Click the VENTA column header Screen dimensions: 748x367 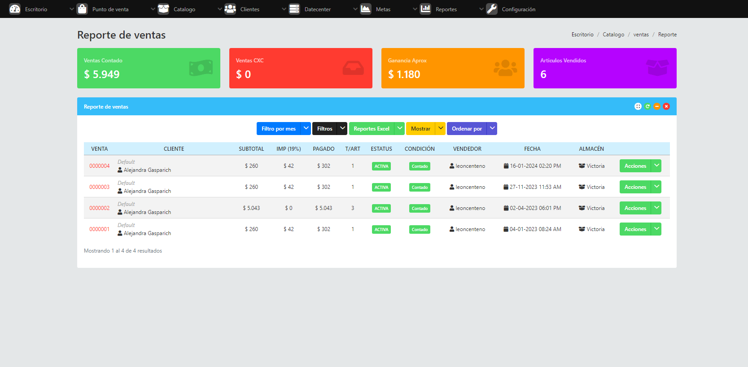click(100, 149)
